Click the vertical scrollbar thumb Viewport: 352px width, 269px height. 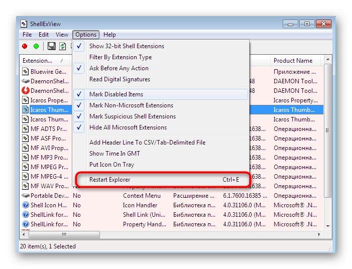pos(328,130)
